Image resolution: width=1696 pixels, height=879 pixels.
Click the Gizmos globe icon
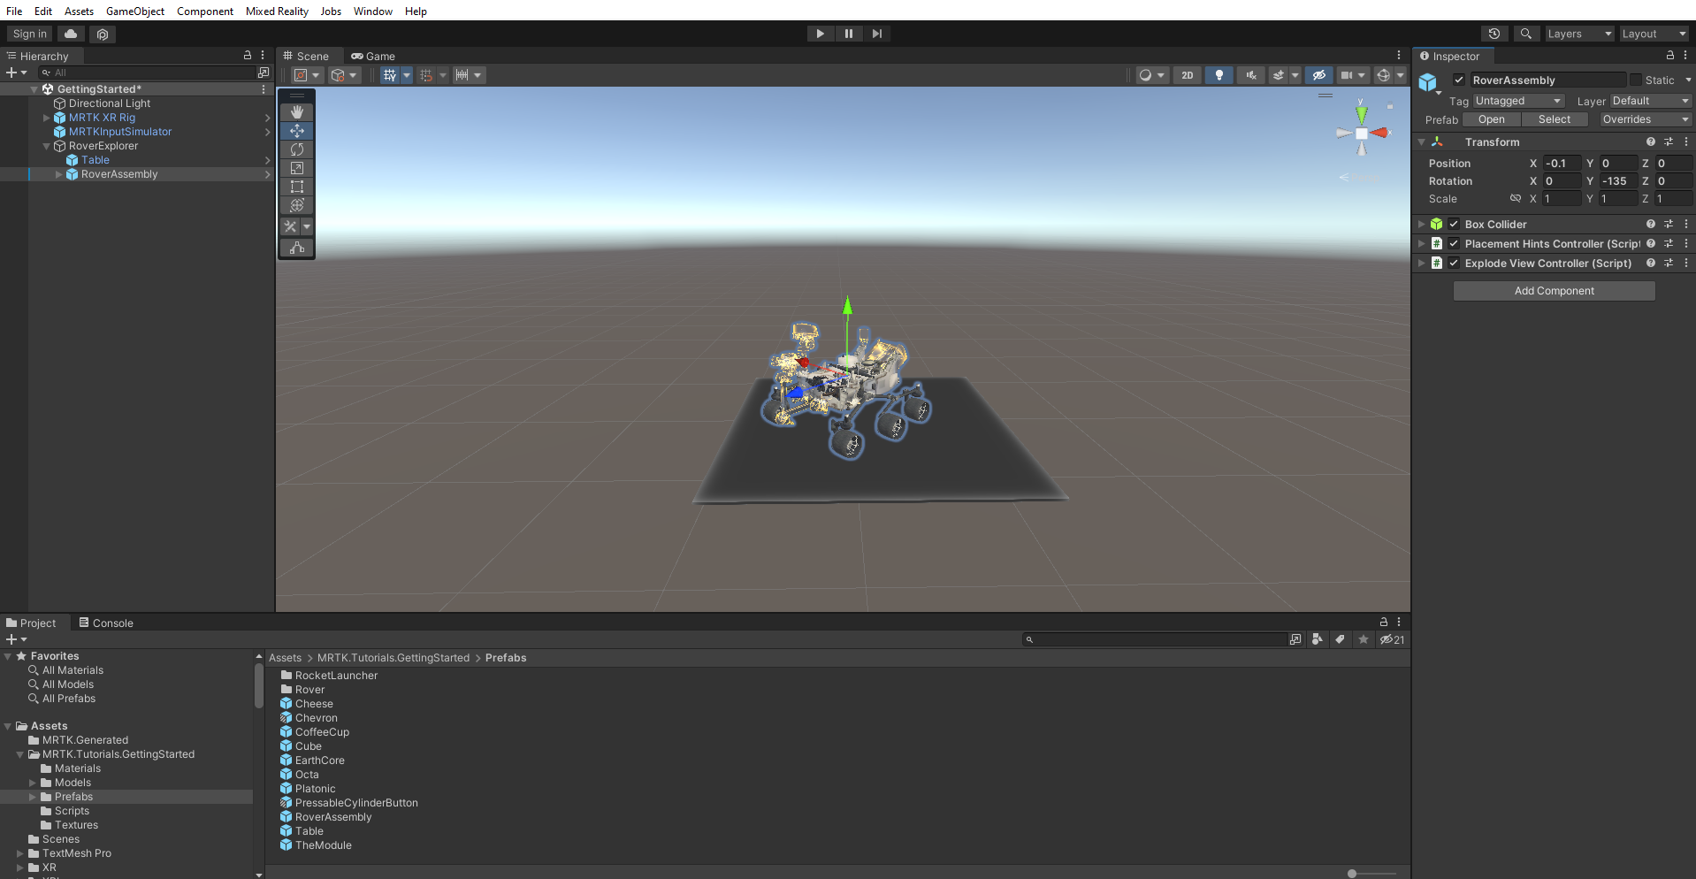pyautogui.click(x=1384, y=75)
